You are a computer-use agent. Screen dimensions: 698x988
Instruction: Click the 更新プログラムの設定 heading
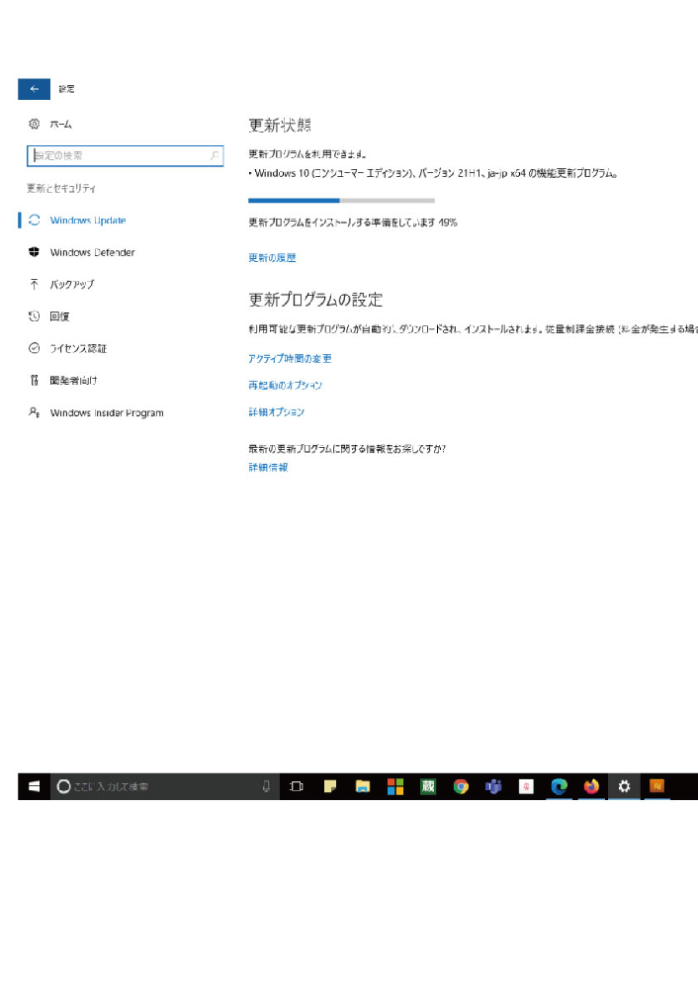(315, 300)
